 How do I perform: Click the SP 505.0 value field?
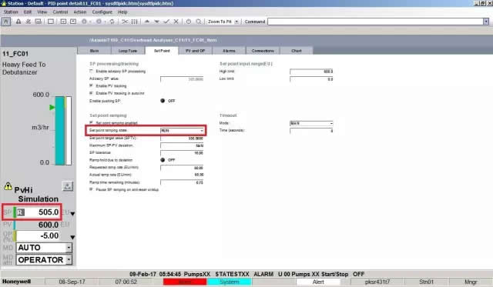(x=38, y=212)
